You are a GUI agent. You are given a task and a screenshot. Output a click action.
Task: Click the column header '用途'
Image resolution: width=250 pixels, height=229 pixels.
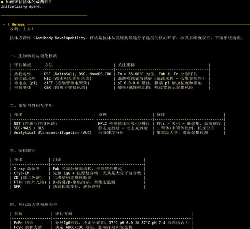pyautogui.click(x=57, y=160)
